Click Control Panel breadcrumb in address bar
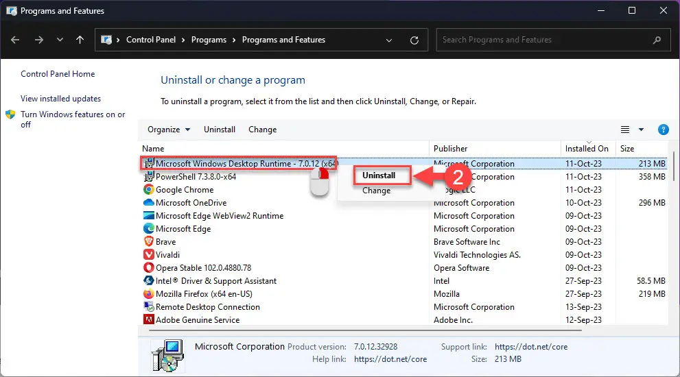 (151, 40)
